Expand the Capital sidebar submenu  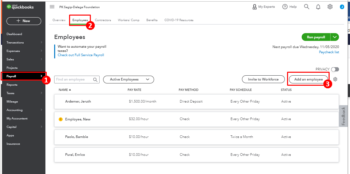(42, 127)
